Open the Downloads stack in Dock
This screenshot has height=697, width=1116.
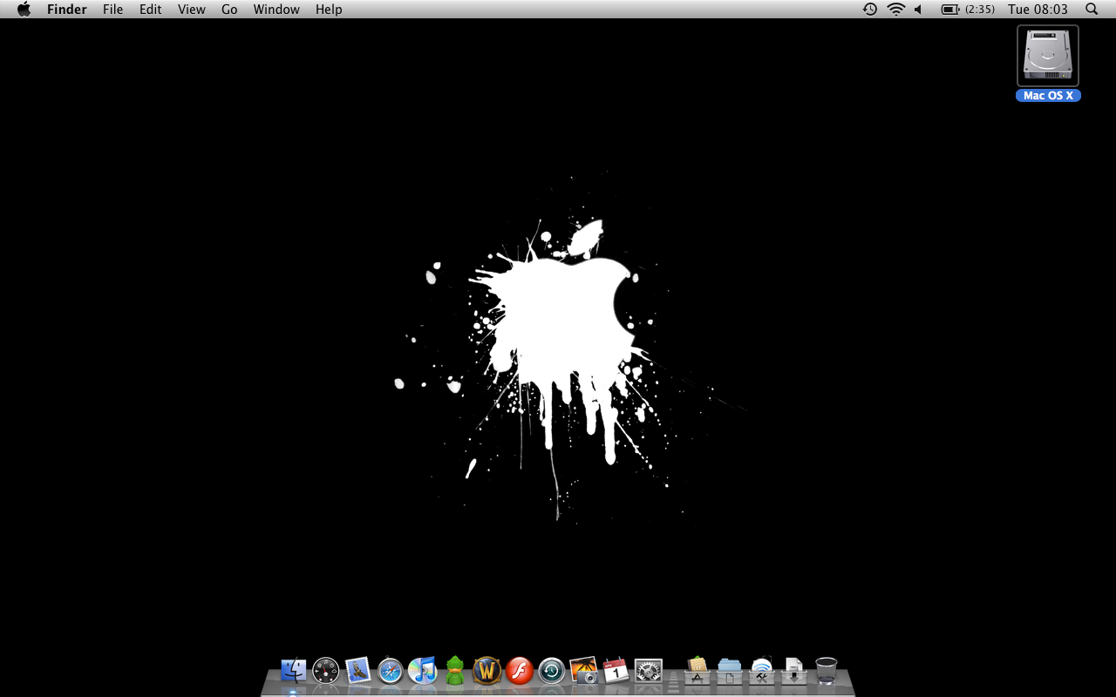793,671
